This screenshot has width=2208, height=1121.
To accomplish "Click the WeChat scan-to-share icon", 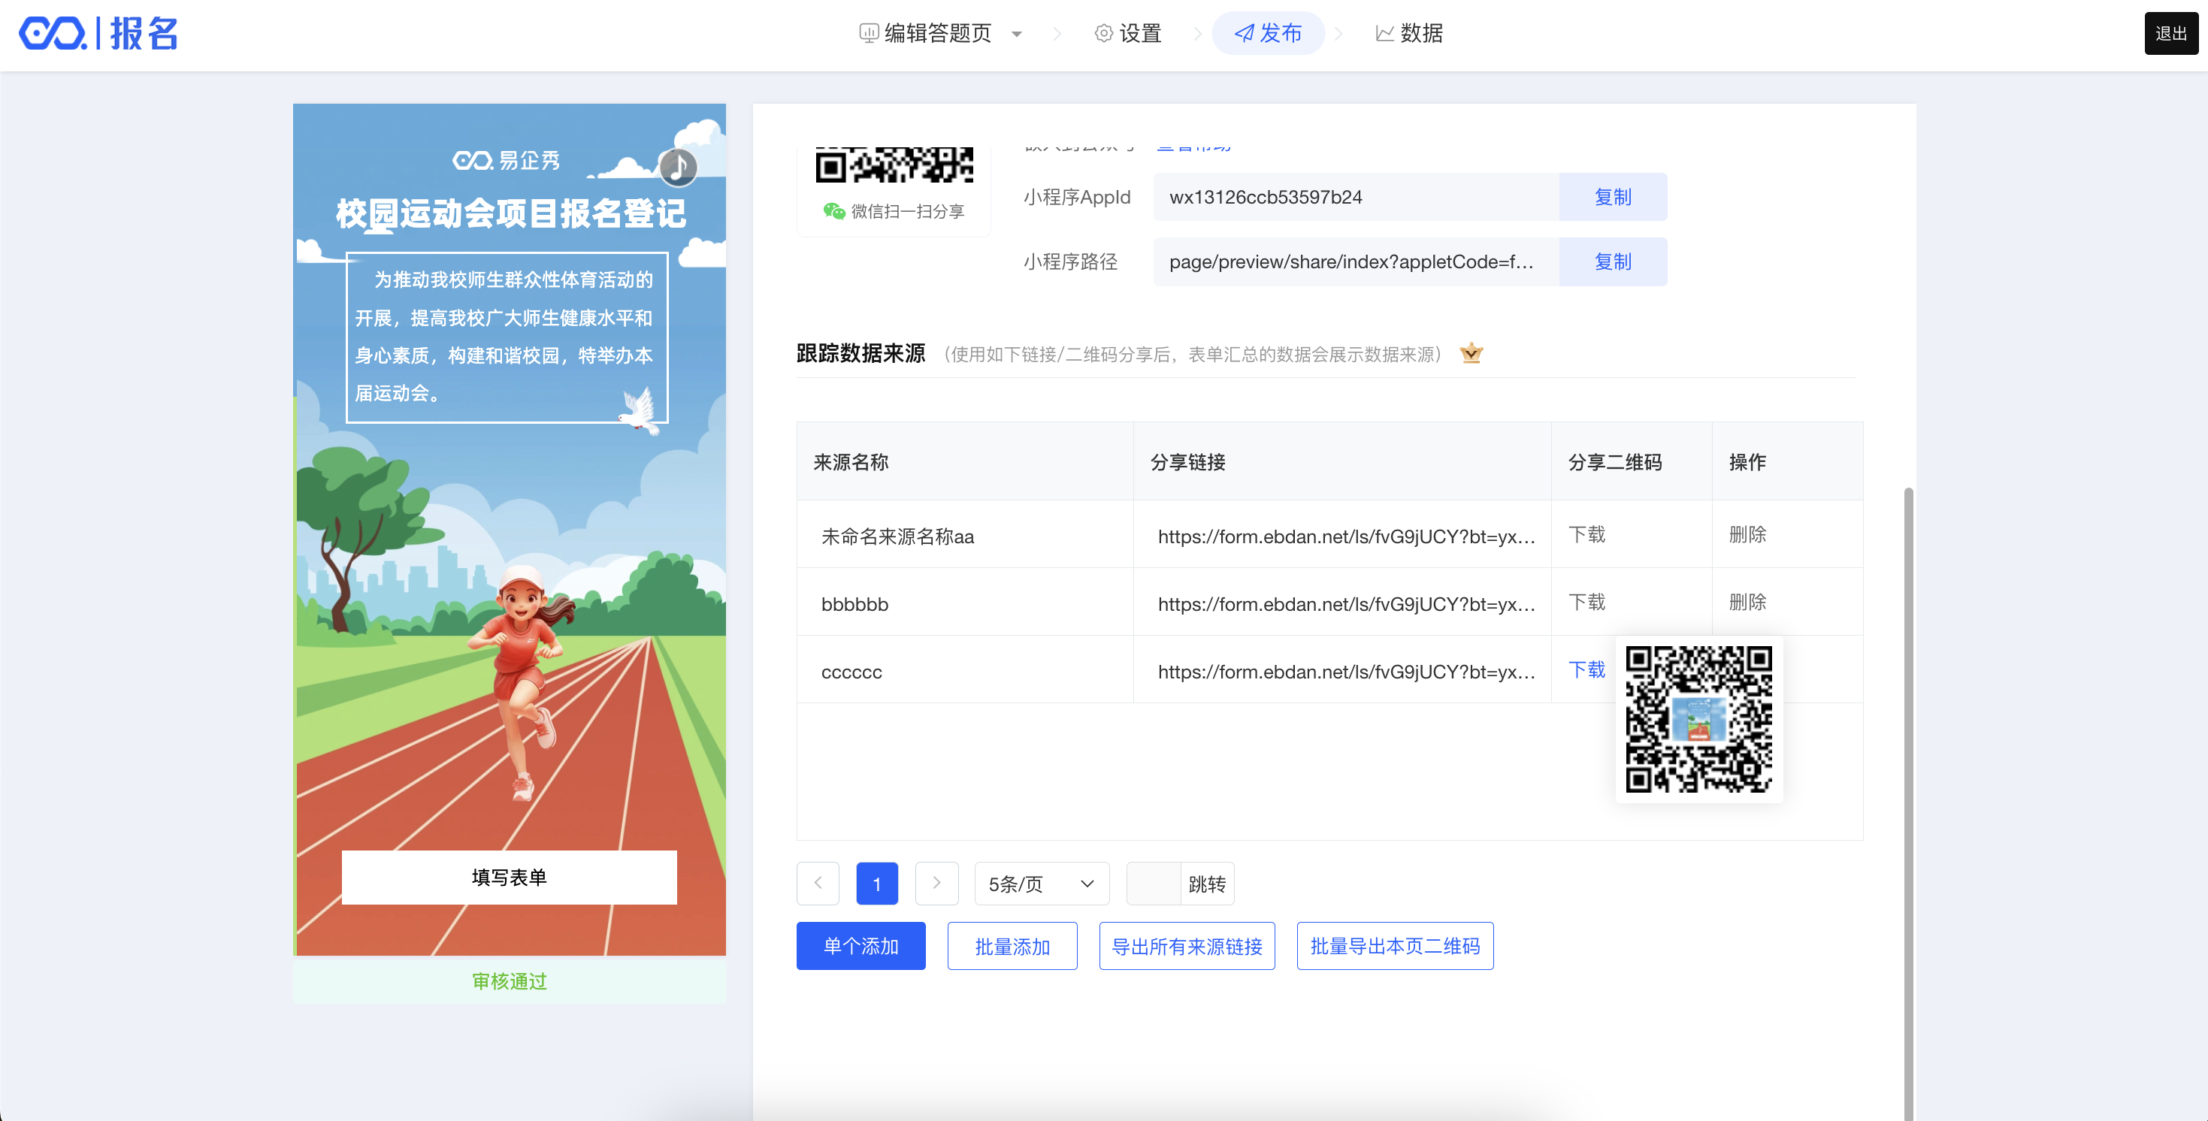I will (833, 211).
